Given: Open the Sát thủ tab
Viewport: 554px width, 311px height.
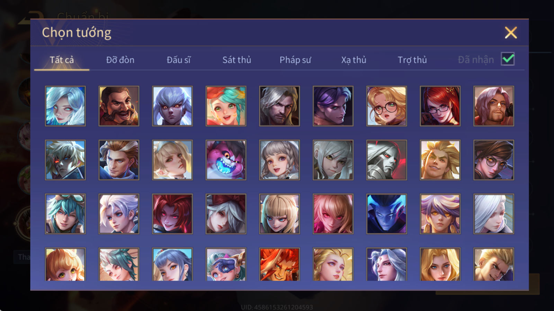Looking at the screenshot, I should (236, 60).
